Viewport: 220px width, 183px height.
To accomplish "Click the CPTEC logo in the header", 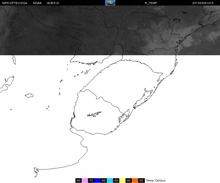I will (x=110, y=3).
